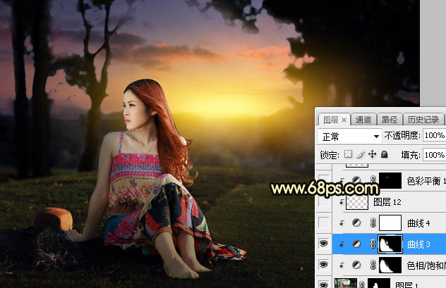
Task: Select the 曲线 4 white mask thumbnail
Action: pos(390,223)
